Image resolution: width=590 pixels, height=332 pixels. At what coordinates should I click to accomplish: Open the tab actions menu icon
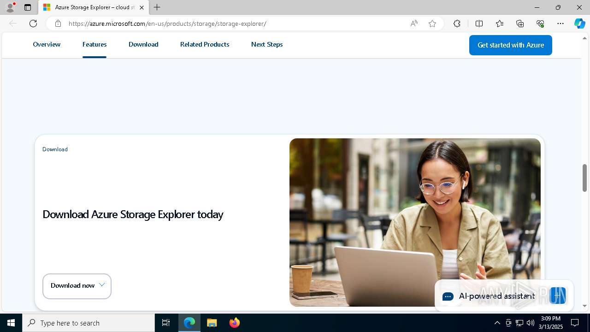(x=28, y=7)
